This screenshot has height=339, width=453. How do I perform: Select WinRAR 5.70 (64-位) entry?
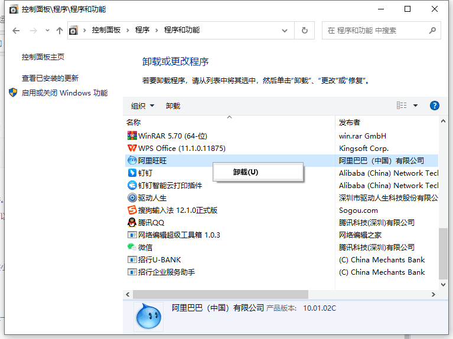click(172, 136)
